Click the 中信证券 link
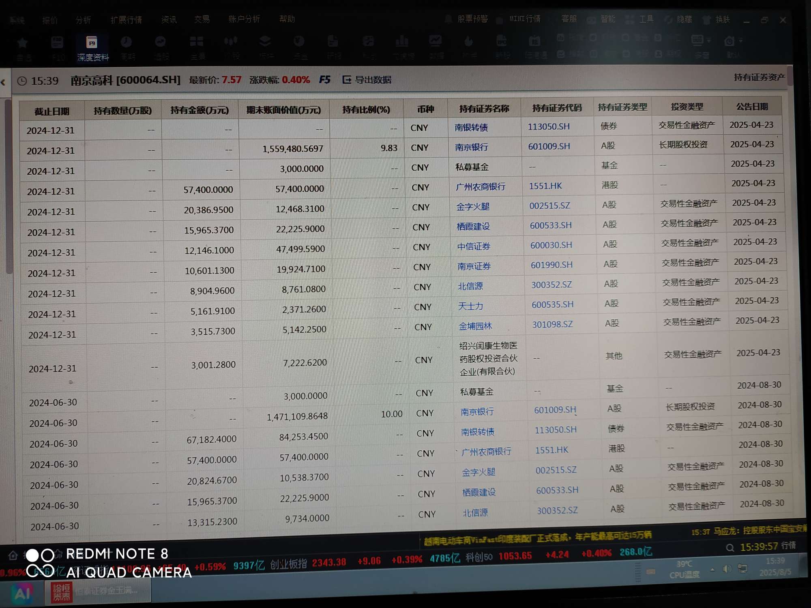Image resolution: width=811 pixels, height=608 pixels. (474, 246)
